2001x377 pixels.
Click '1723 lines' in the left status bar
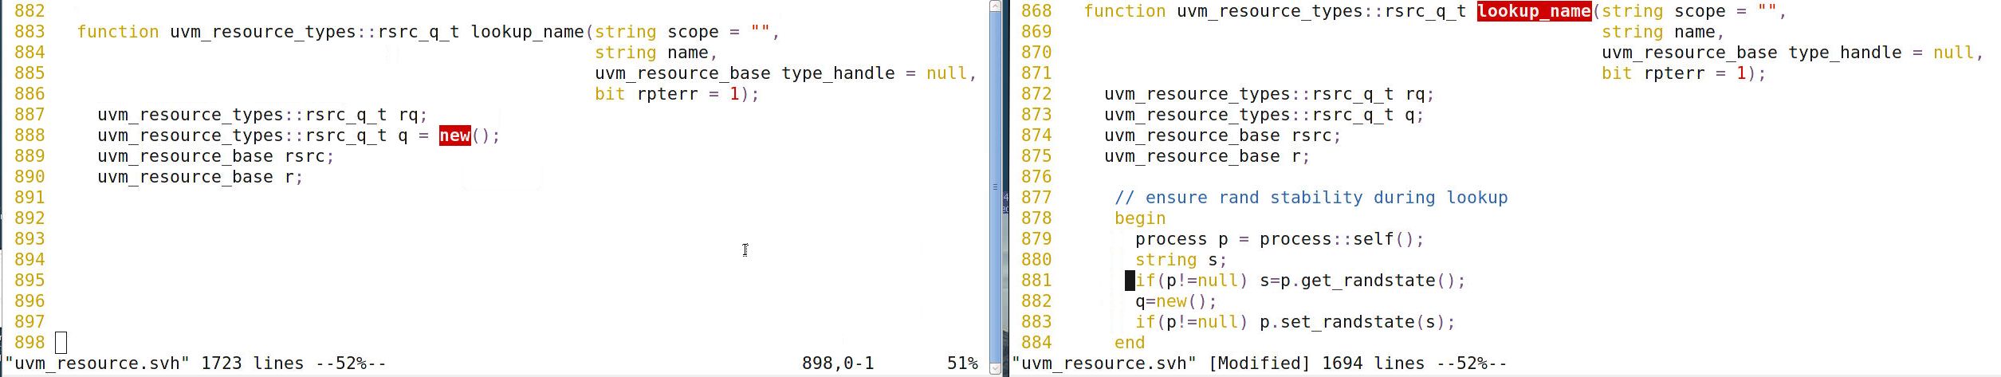click(x=253, y=363)
